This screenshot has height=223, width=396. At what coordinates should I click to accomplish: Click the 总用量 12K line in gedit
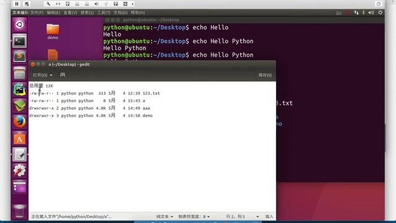click(41, 85)
